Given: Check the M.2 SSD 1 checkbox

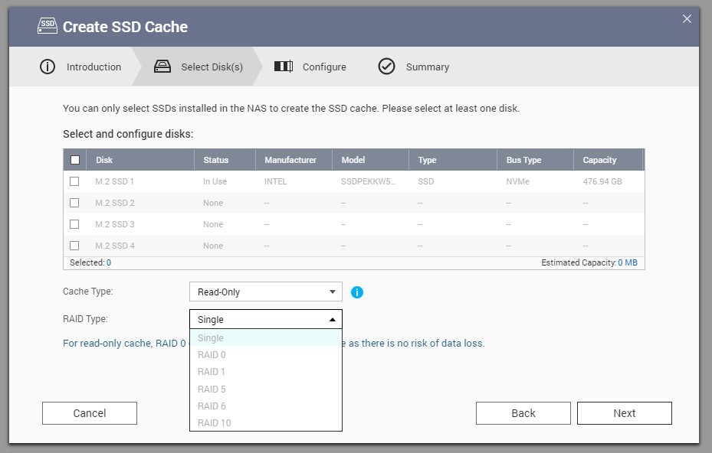Looking at the screenshot, I should 74,181.
